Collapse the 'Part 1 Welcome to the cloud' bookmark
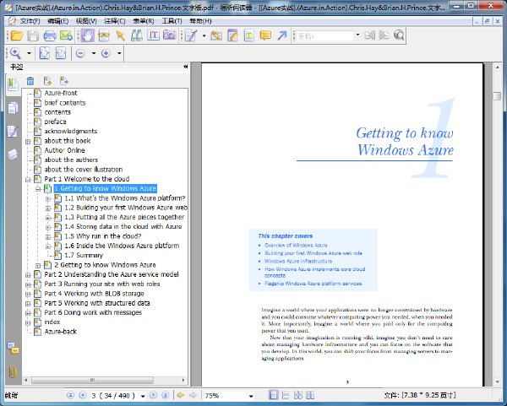The width and height of the screenshot is (507, 406). tap(28, 180)
